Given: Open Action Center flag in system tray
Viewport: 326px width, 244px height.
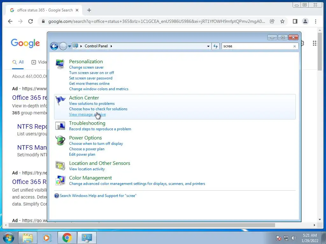Looking at the screenshot, I should (279, 238).
